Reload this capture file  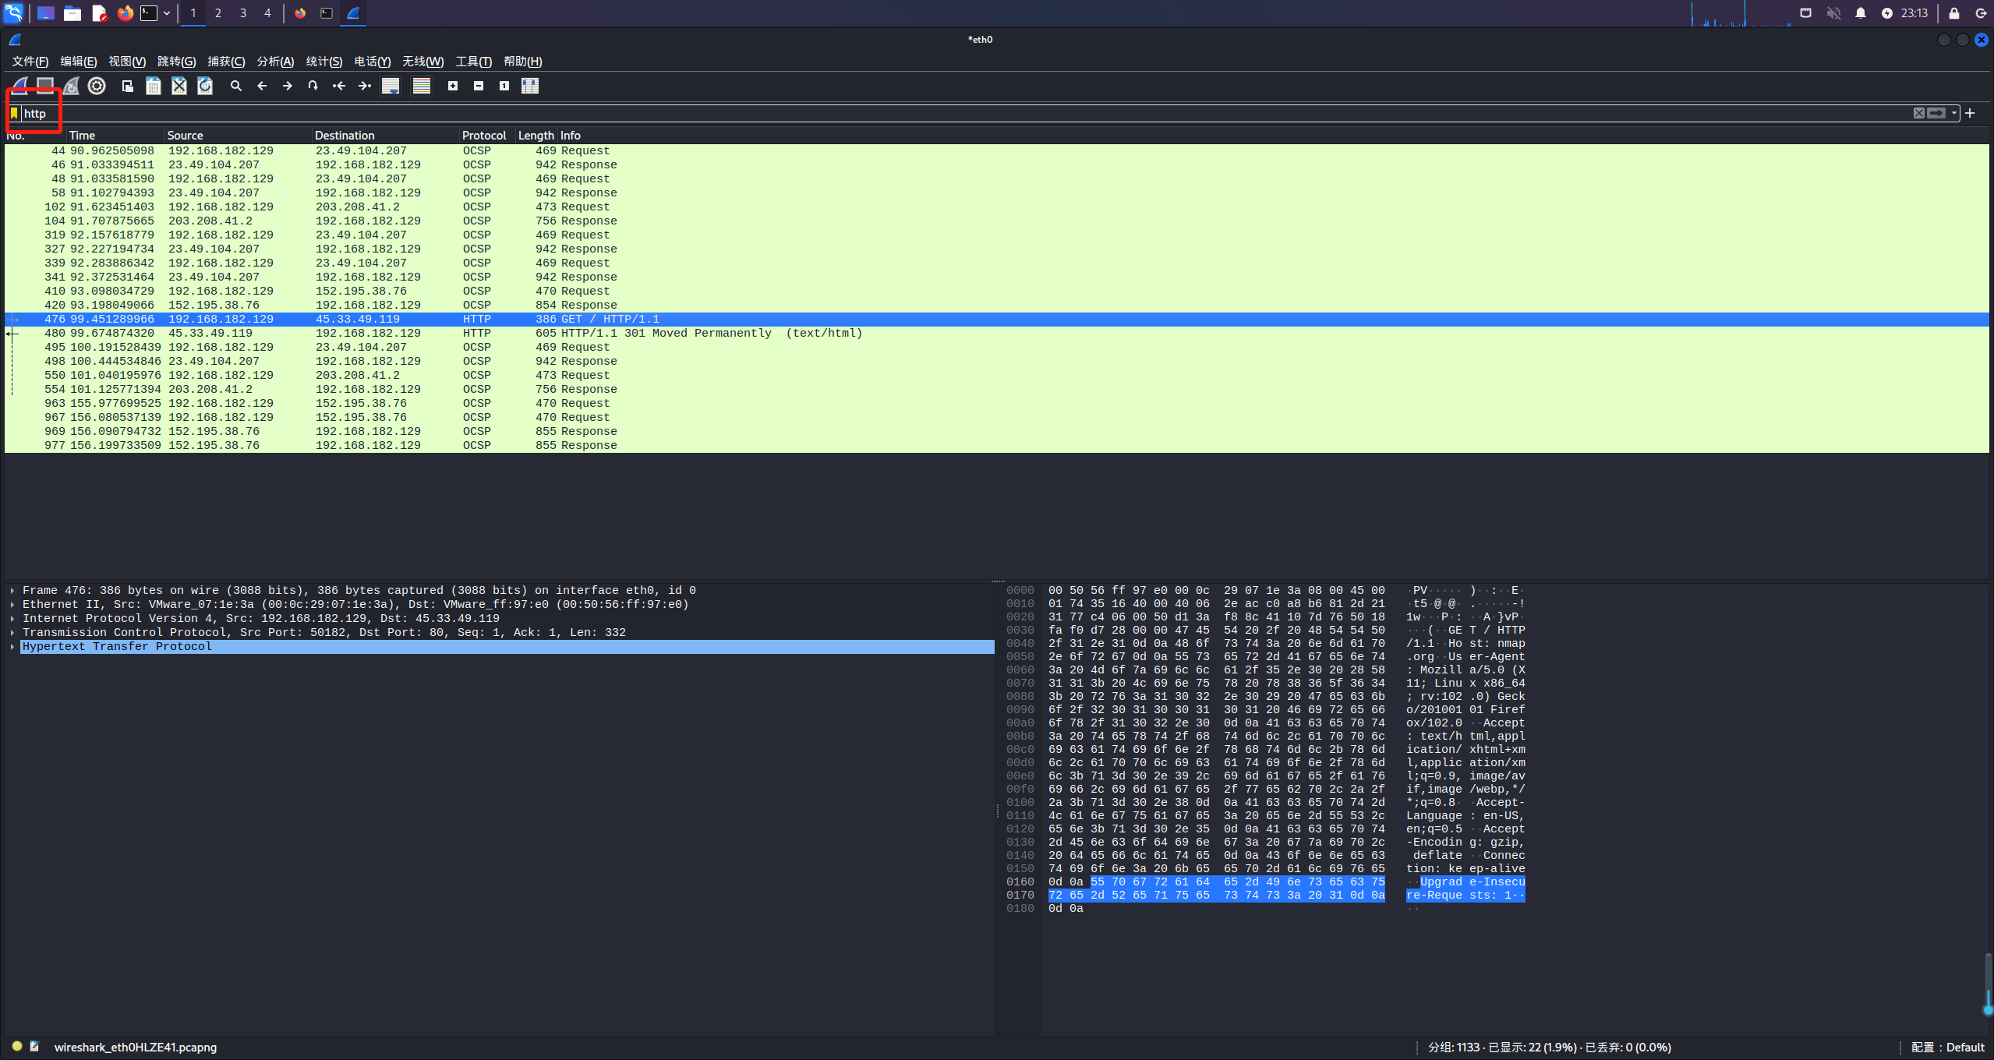205,86
